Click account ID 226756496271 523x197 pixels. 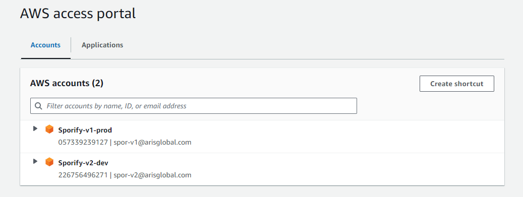(83, 175)
